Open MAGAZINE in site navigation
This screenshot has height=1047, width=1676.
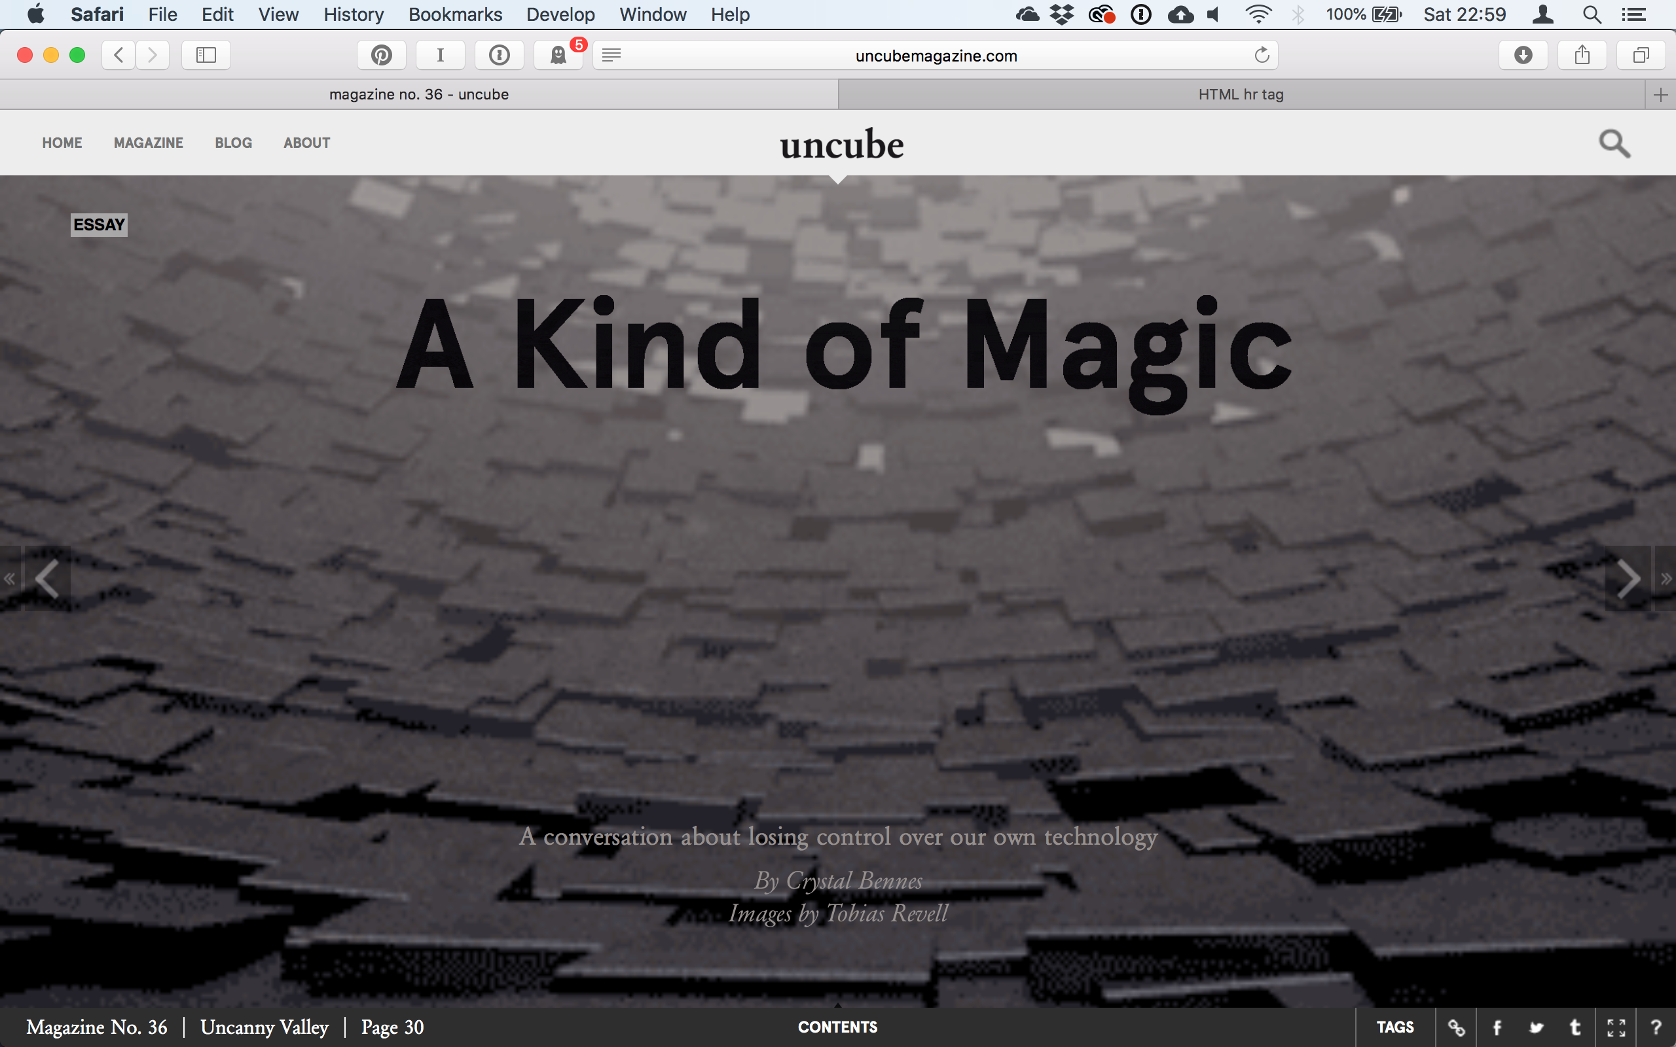148,143
